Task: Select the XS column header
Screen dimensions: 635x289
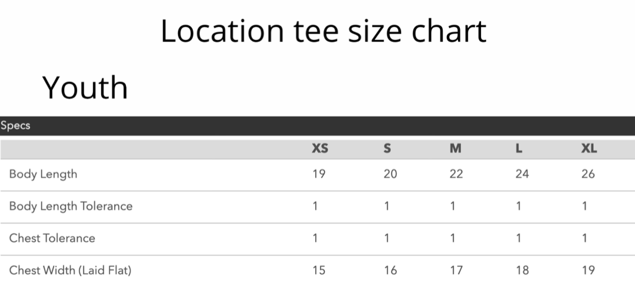Action: pyautogui.click(x=319, y=149)
